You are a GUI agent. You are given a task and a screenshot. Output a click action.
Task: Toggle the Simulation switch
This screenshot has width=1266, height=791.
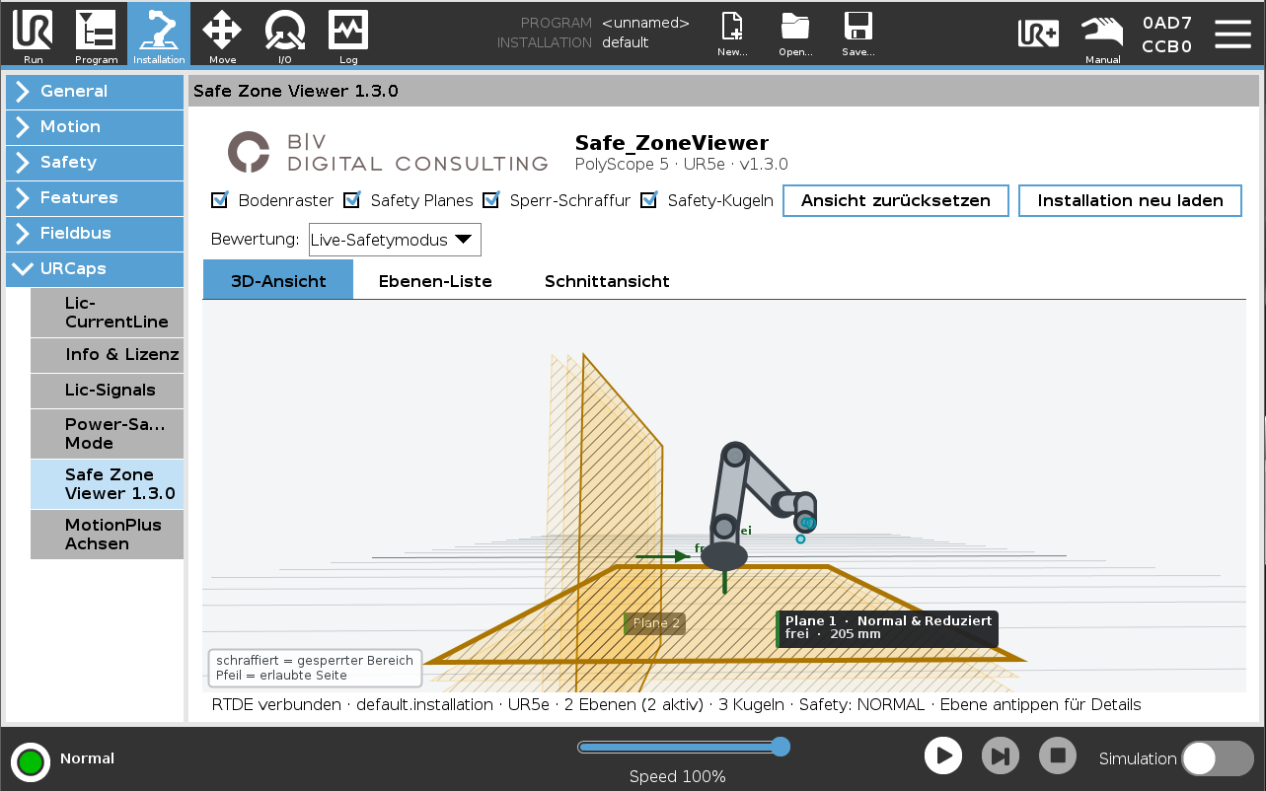(x=1217, y=758)
